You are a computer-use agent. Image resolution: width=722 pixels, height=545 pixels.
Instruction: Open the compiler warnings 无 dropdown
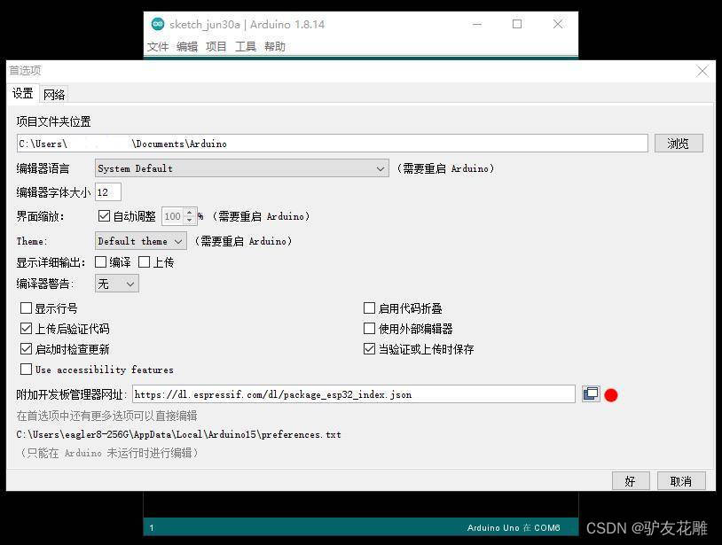pyautogui.click(x=117, y=284)
